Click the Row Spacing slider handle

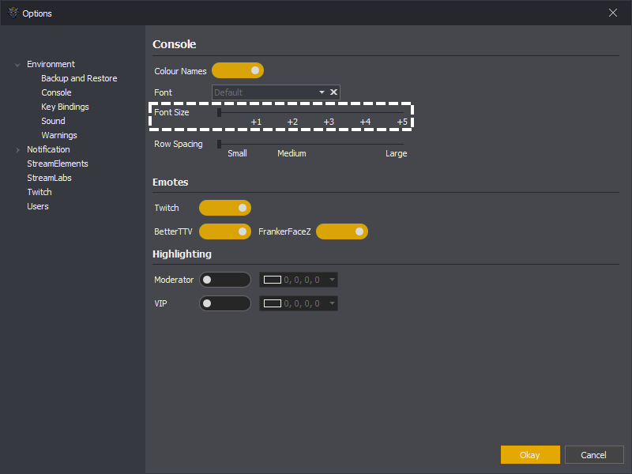pyautogui.click(x=220, y=144)
